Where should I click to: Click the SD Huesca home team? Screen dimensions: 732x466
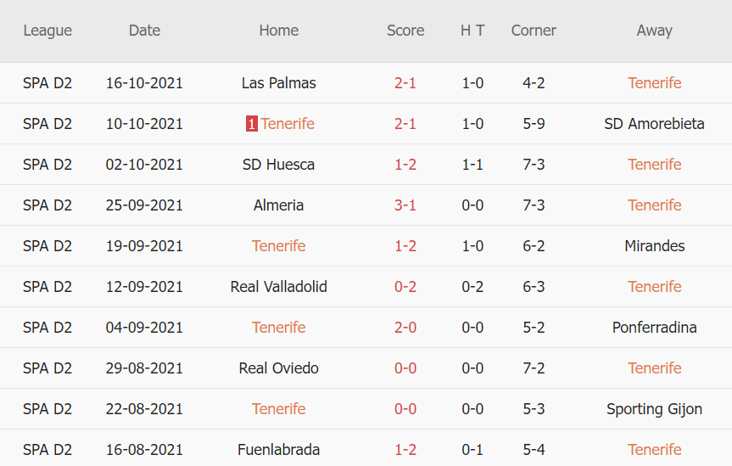pos(278,165)
